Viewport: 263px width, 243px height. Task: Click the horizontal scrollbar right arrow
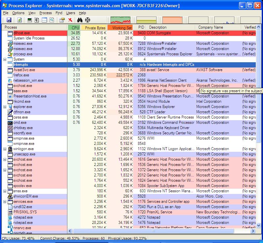[253, 231]
